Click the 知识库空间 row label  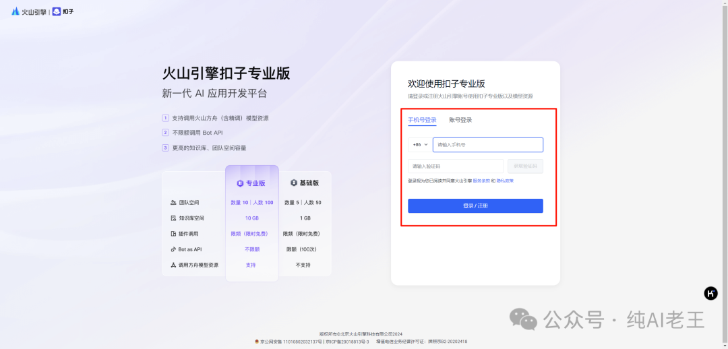(191, 218)
